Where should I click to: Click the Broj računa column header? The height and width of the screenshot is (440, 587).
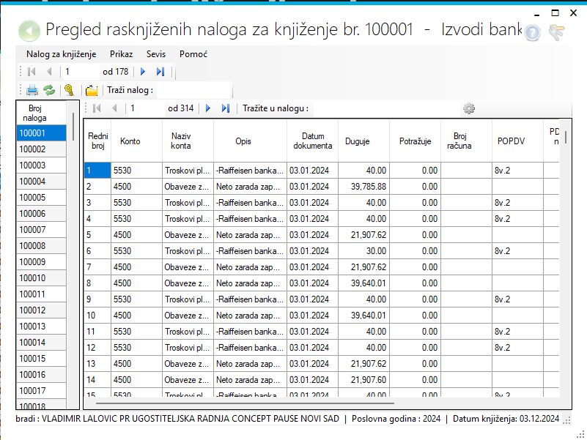tap(467, 141)
